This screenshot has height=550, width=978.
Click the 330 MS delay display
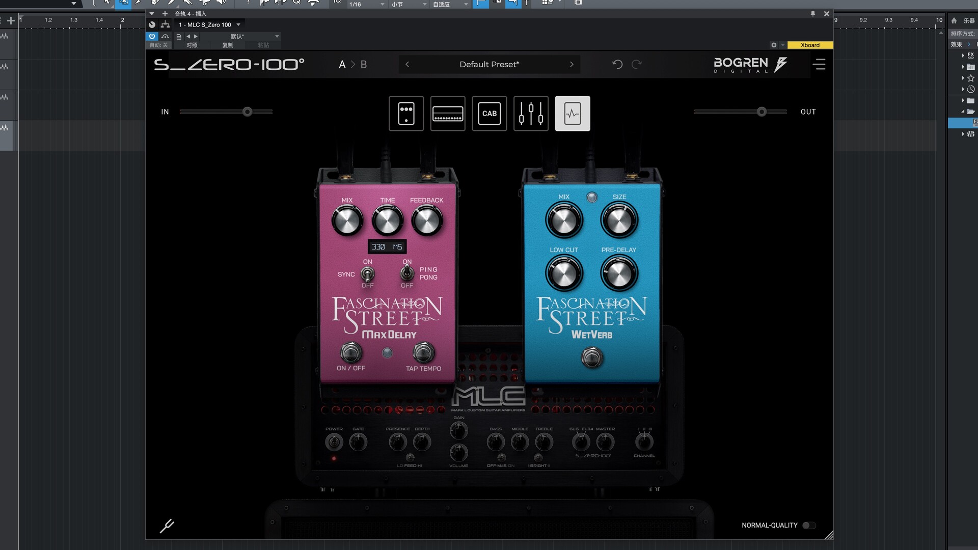click(387, 246)
